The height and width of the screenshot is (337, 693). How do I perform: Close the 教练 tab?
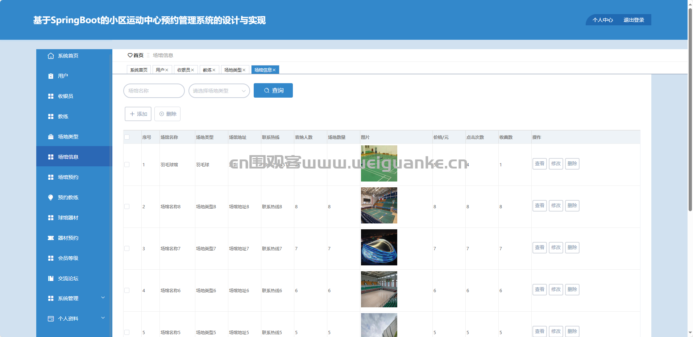pyautogui.click(x=214, y=70)
